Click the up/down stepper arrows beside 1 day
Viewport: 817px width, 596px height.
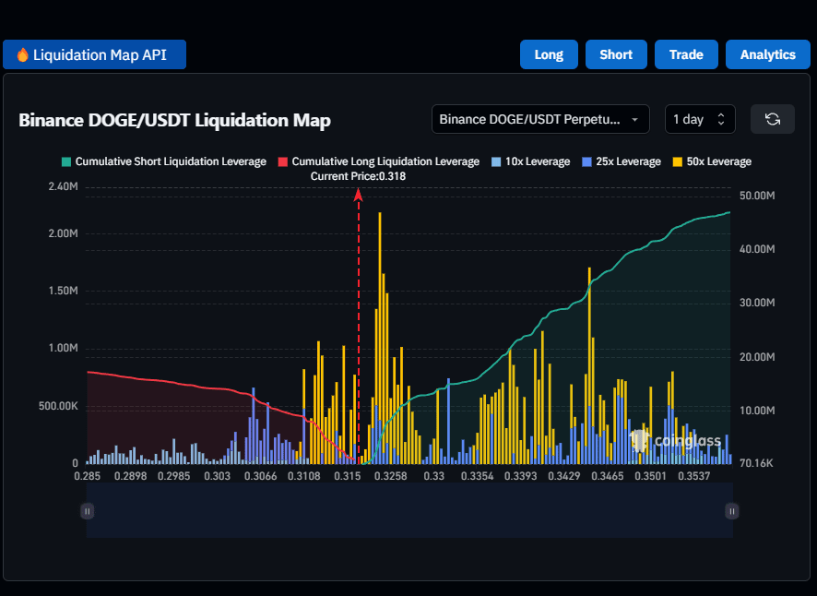(721, 119)
